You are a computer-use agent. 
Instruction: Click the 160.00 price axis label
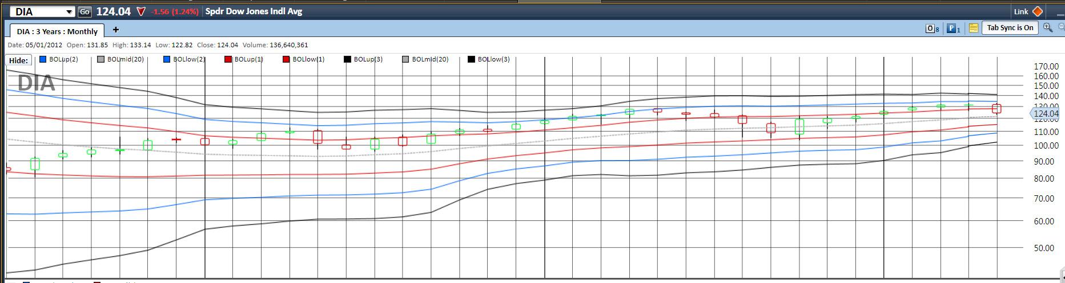point(1046,76)
